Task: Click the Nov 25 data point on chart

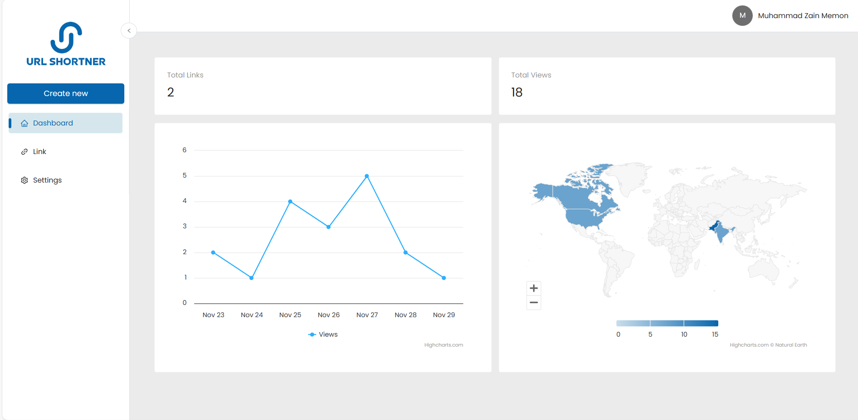Action: pyautogui.click(x=290, y=202)
